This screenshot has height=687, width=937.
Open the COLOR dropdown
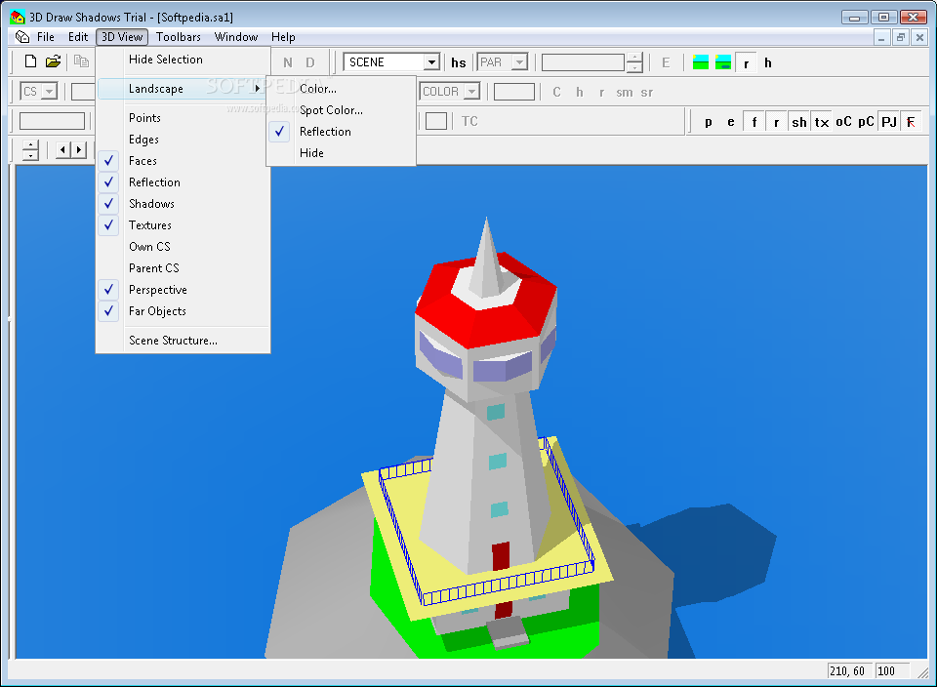point(472,92)
